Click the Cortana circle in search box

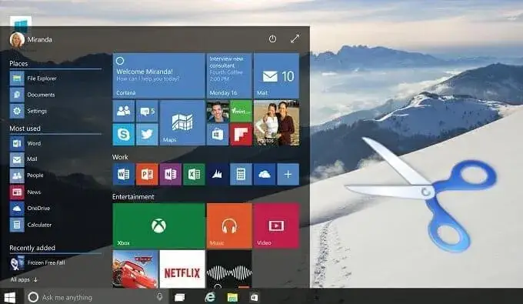(33, 297)
